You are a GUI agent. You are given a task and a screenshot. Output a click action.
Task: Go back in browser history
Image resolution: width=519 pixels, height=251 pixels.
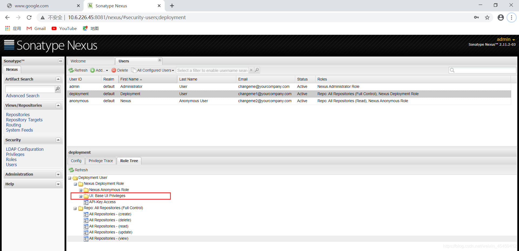coord(7,18)
